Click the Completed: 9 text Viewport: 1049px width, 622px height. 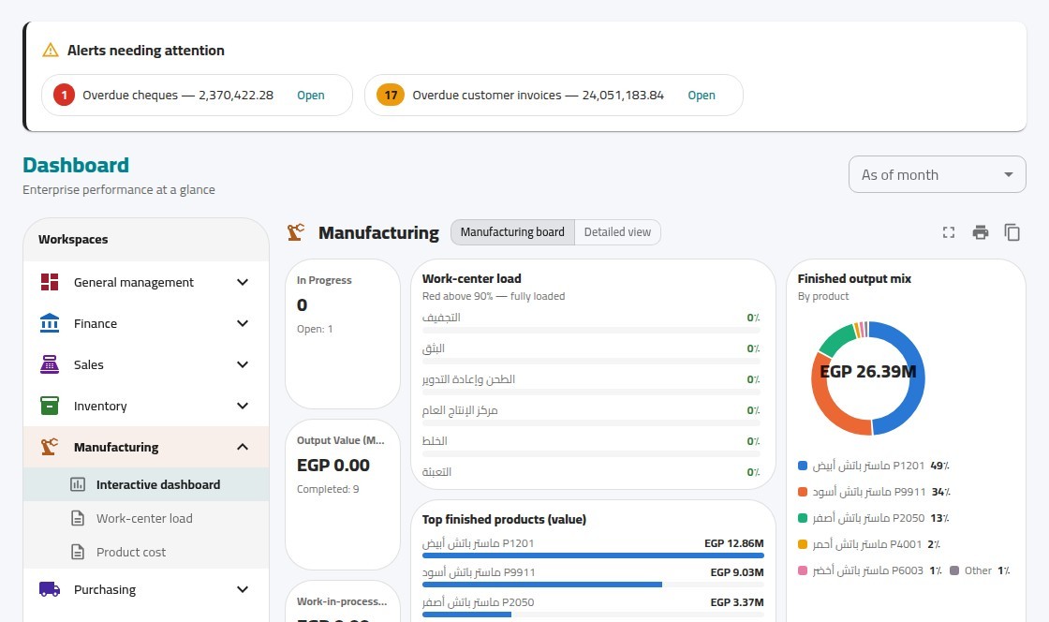pos(328,489)
